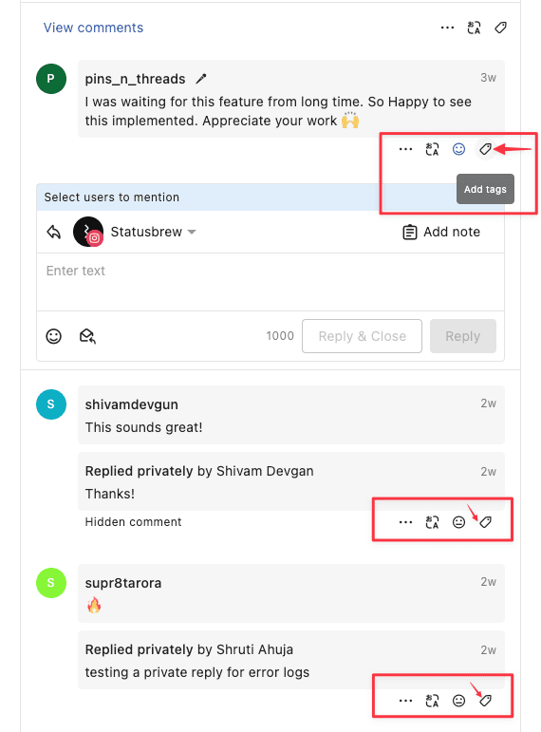Click the tag icon in the top header row

(500, 28)
